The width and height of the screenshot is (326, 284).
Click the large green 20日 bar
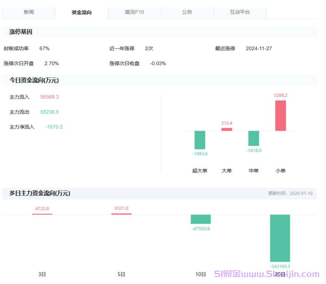[280, 238]
